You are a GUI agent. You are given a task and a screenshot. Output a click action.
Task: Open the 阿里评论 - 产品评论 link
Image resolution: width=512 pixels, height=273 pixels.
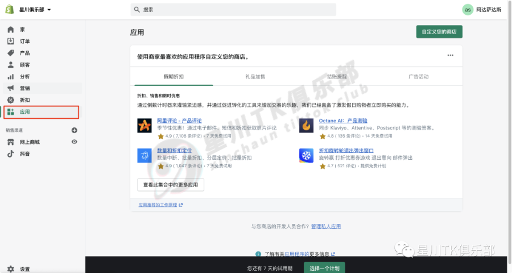[179, 121]
